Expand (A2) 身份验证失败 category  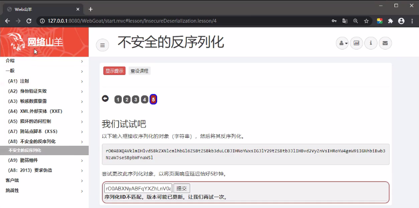(44, 92)
